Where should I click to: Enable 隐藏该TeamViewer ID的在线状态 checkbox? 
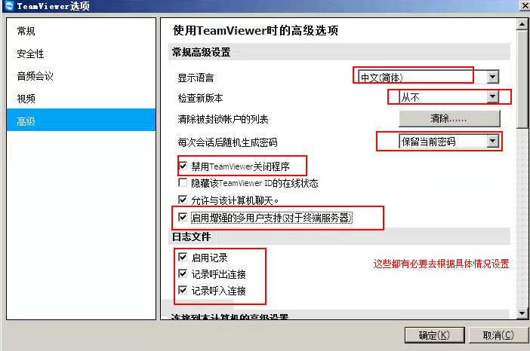(183, 183)
